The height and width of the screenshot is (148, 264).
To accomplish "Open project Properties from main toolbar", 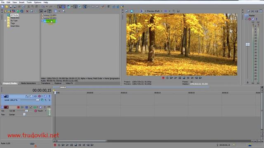I will [x=24, y=7].
